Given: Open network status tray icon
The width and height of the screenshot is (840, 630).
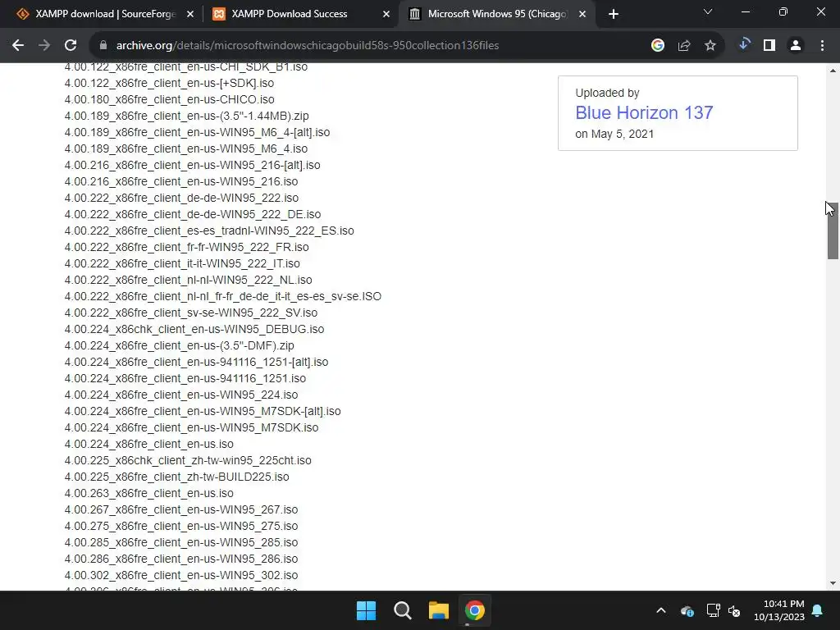Looking at the screenshot, I should click(713, 610).
